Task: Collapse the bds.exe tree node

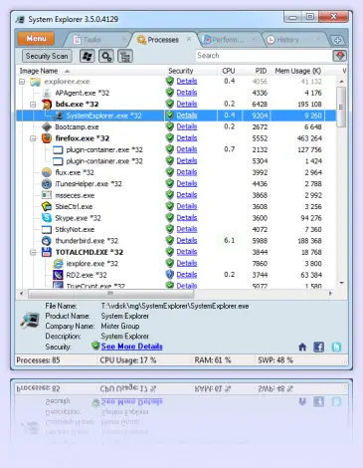Action: tap(33, 105)
